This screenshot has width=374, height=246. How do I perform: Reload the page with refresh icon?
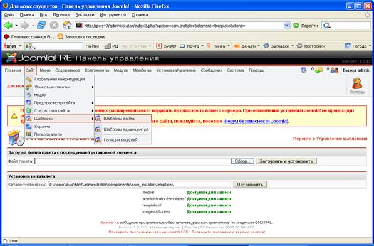(41, 25)
